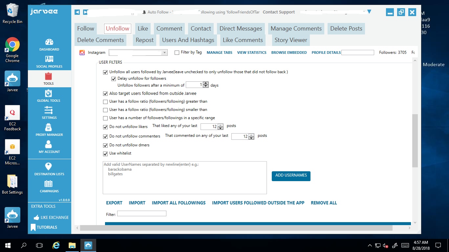Open Global Tools sidebar icon
This screenshot has height=252, width=449.
tap(49, 94)
